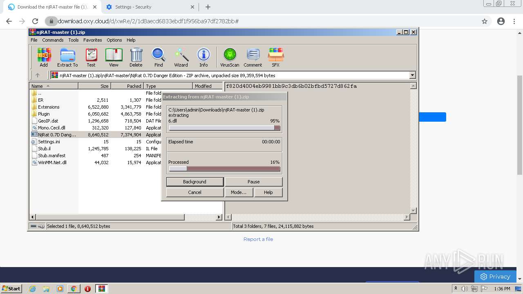
Task: Select the GeoIP.dat file
Action: click(x=126, y=121)
